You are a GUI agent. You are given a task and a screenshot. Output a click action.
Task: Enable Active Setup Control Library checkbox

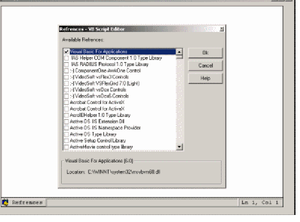67,140
